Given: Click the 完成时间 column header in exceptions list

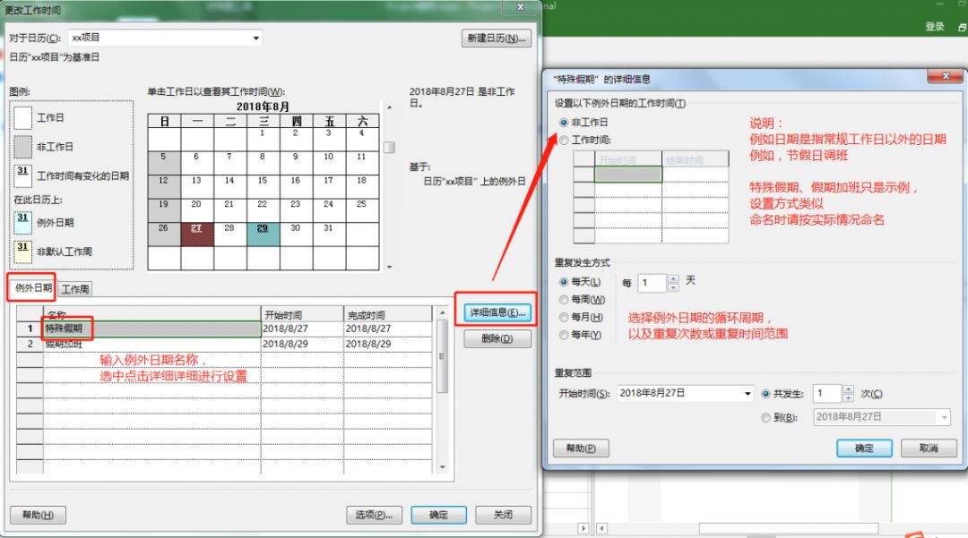Looking at the screenshot, I should click(388, 313).
